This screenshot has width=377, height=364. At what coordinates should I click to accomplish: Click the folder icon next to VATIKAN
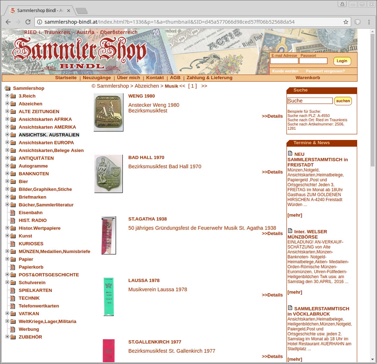[13, 314]
